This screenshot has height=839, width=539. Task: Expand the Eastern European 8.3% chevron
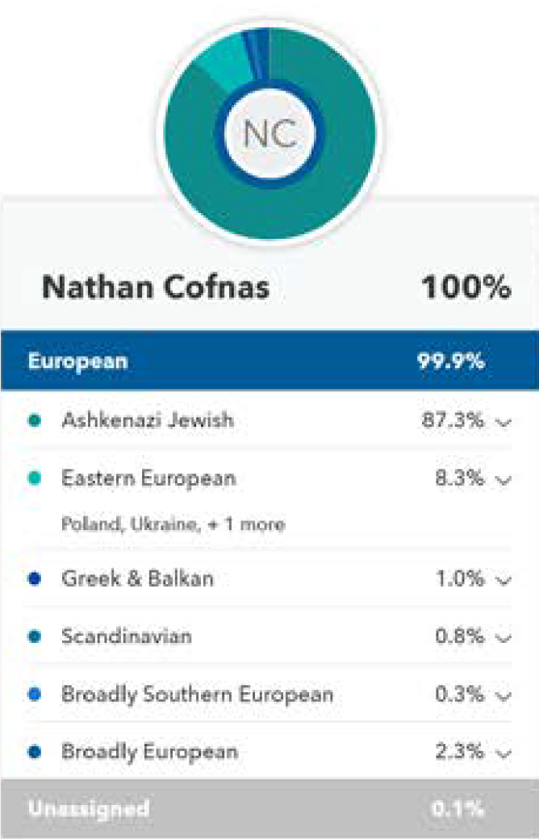[x=503, y=480]
